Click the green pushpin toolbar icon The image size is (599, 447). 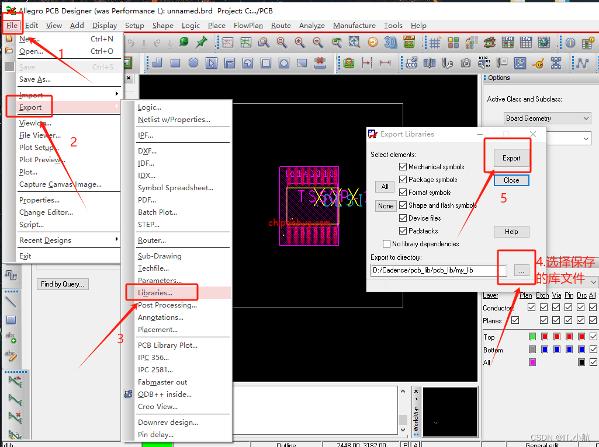(x=202, y=43)
